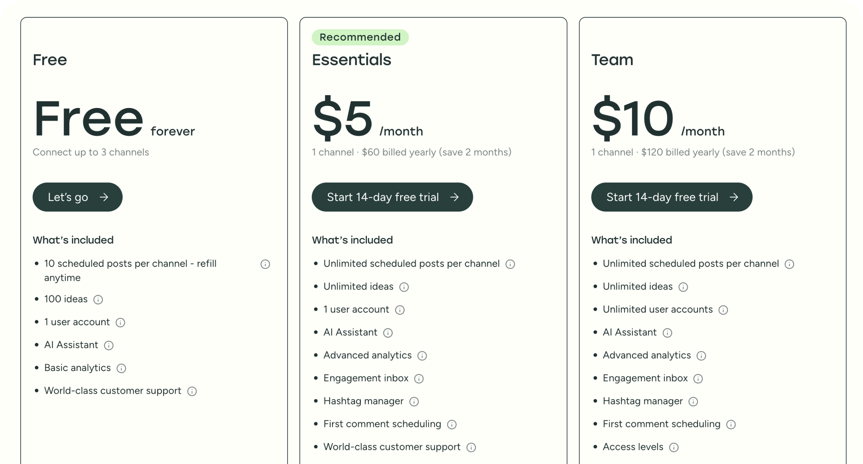Start 14-day free trial for Team plan
This screenshot has height=464, width=863.
click(x=672, y=197)
